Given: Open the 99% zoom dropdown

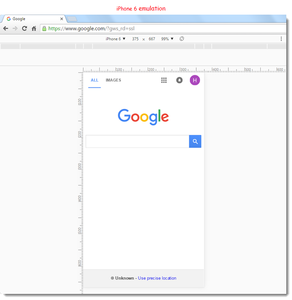Looking at the screenshot, I should coord(167,39).
